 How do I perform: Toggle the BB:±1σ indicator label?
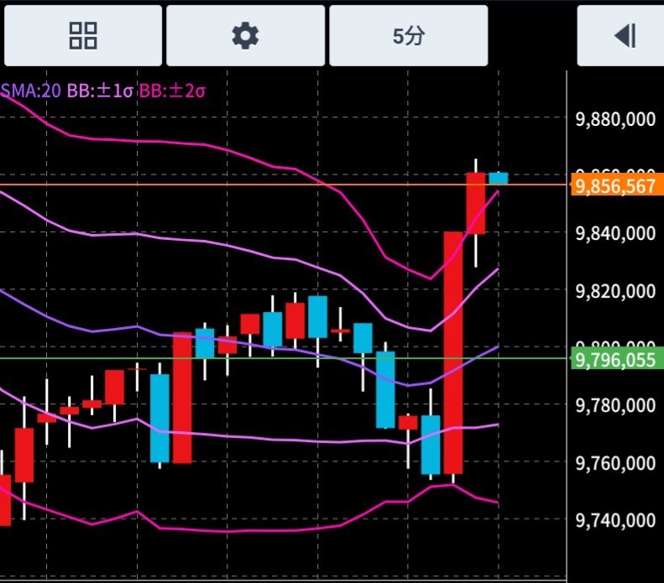(99, 90)
